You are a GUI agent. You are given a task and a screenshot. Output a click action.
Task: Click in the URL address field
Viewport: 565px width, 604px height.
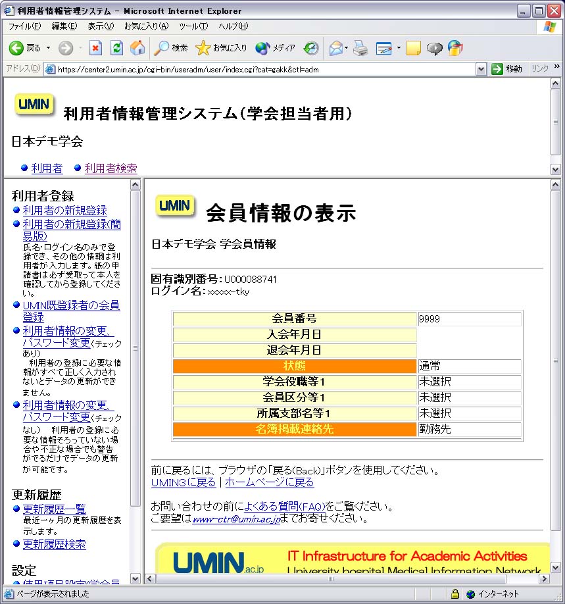coord(263,69)
